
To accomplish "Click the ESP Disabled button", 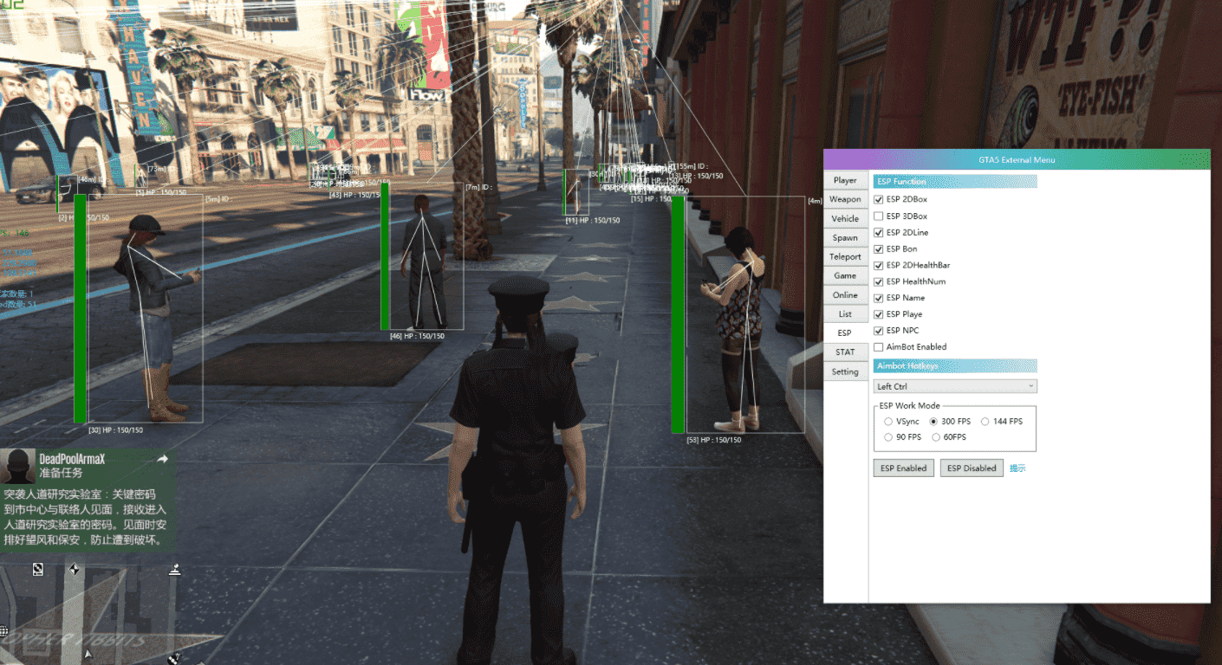I will point(972,468).
